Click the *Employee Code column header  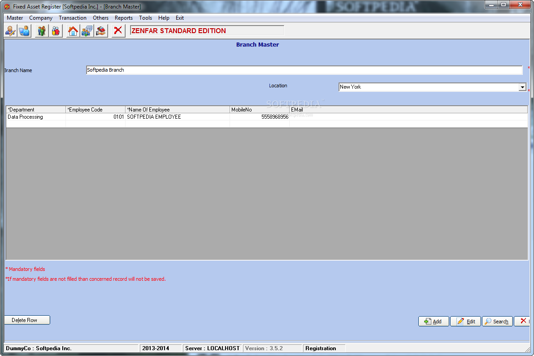point(96,109)
